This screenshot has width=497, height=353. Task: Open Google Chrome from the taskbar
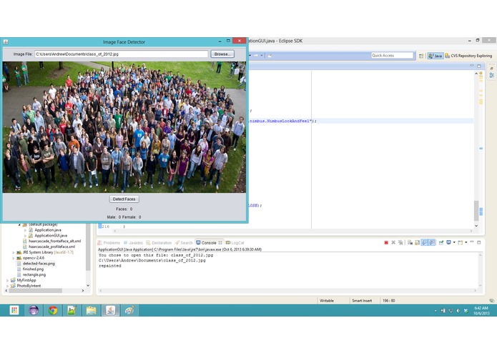[x=53, y=310]
